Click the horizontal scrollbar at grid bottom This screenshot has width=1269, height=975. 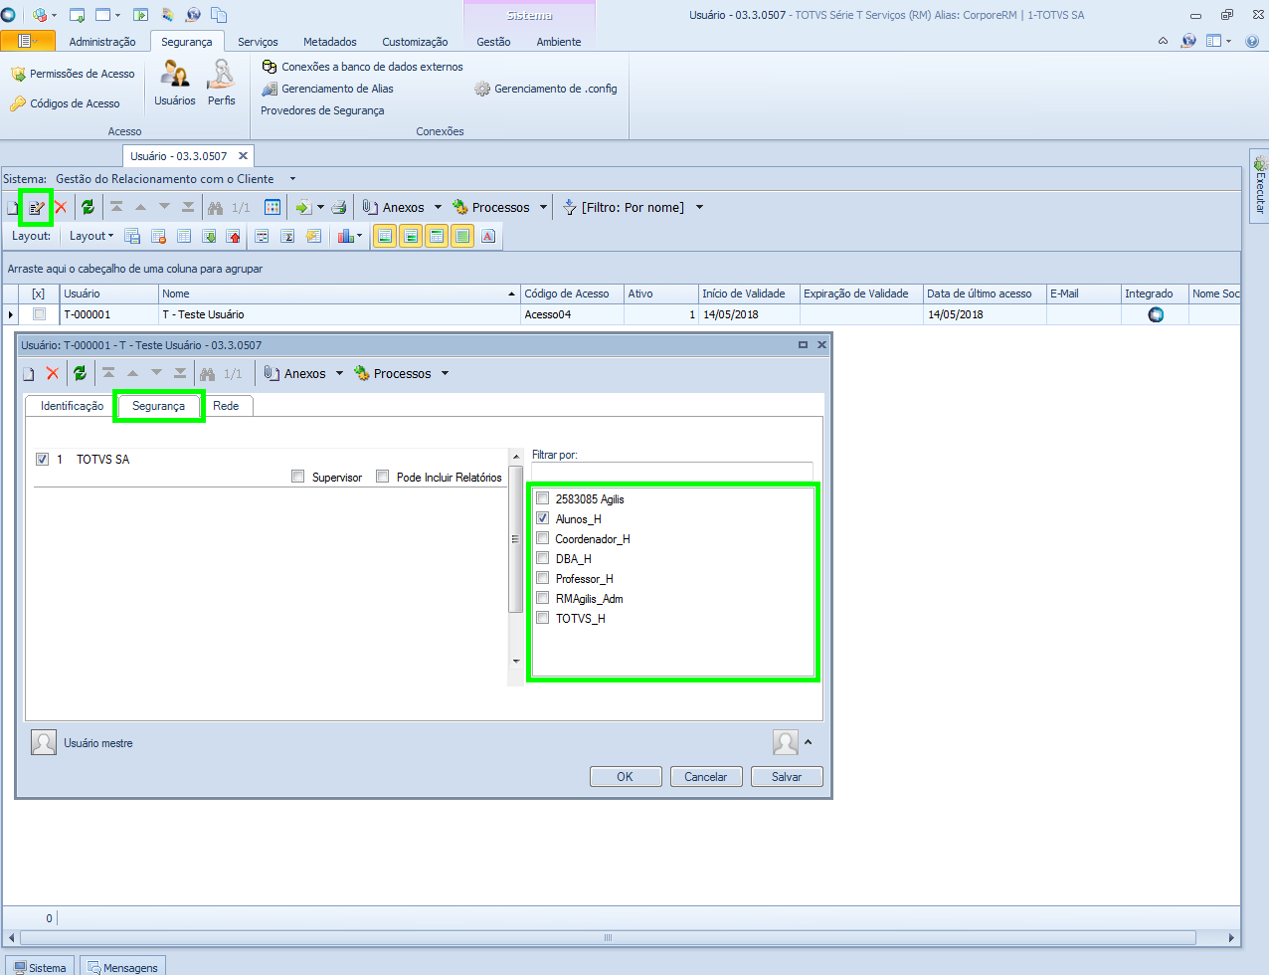click(608, 937)
